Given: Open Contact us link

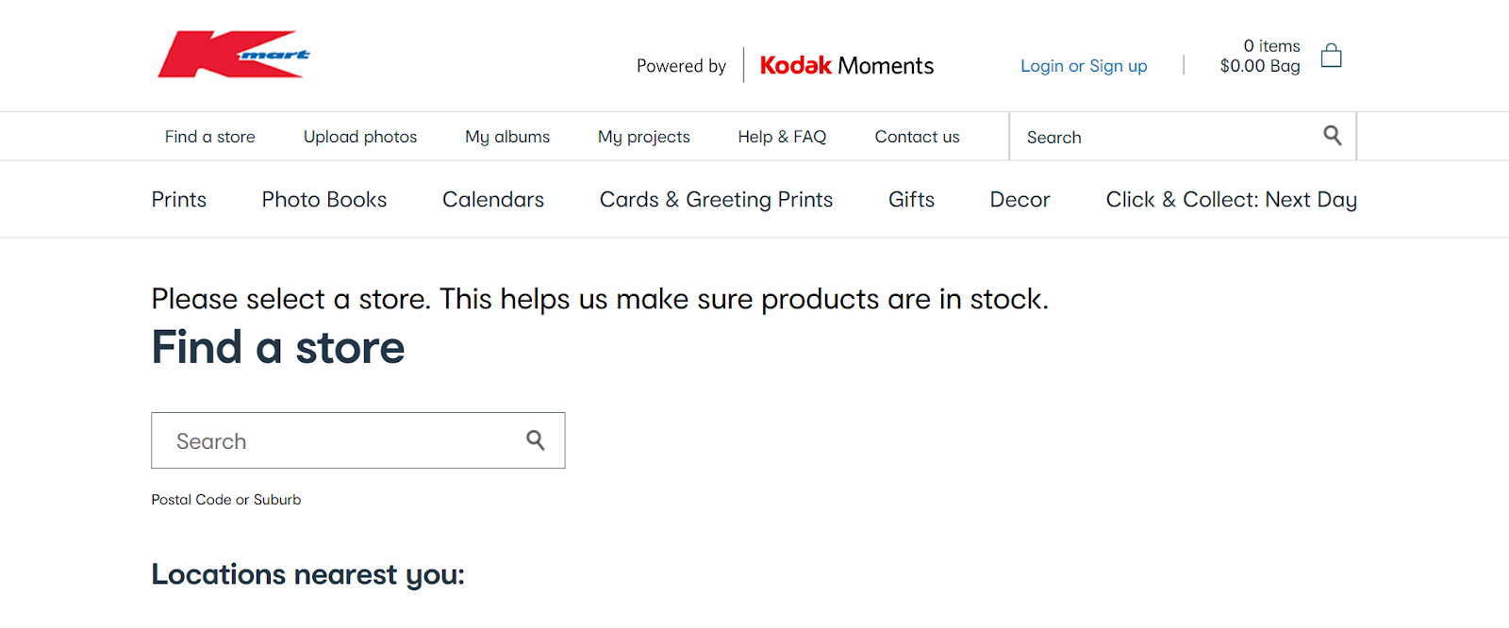Looking at the screenshot, I should (917, 137).
